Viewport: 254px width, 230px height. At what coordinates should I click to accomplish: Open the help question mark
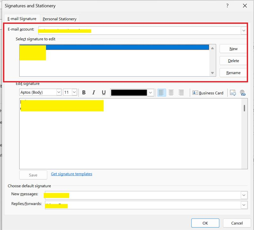click(x=227, y=6)
